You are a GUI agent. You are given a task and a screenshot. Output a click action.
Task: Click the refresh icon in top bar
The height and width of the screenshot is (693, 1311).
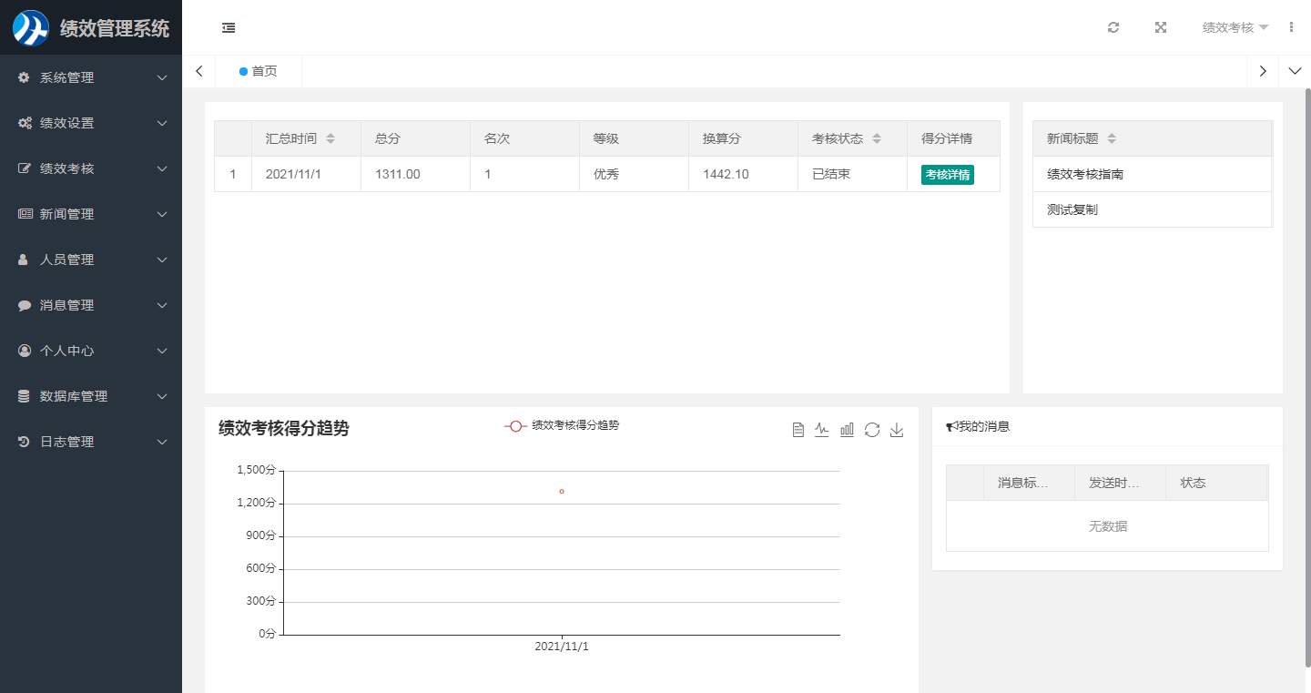click(x=1113, y=27)
